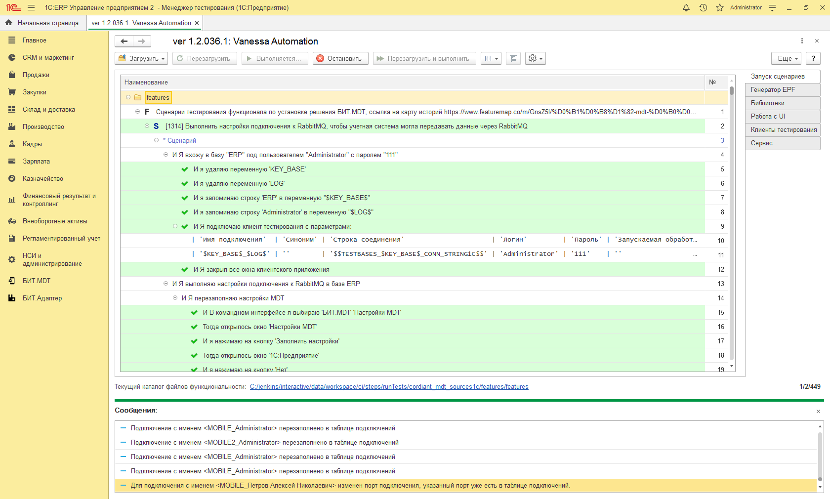830x499 pixels.
Task: Open Еще dropdown menu
Action: tap(788, 58)
